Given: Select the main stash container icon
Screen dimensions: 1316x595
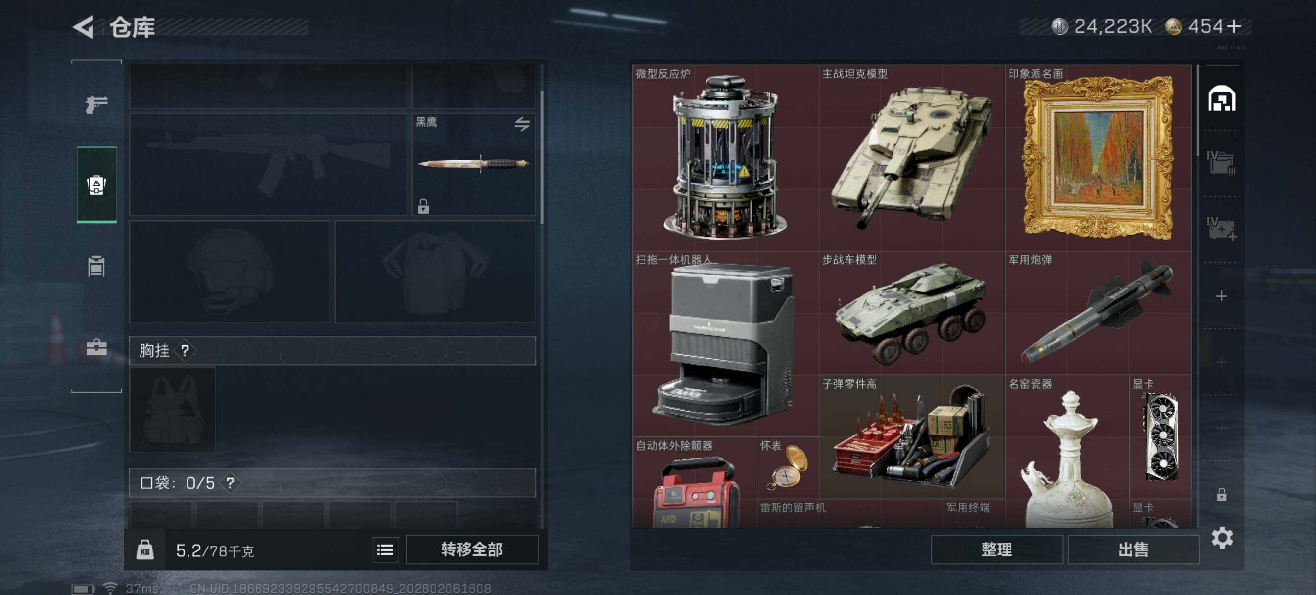Looking at the screenshot, I should point(1222,99).
